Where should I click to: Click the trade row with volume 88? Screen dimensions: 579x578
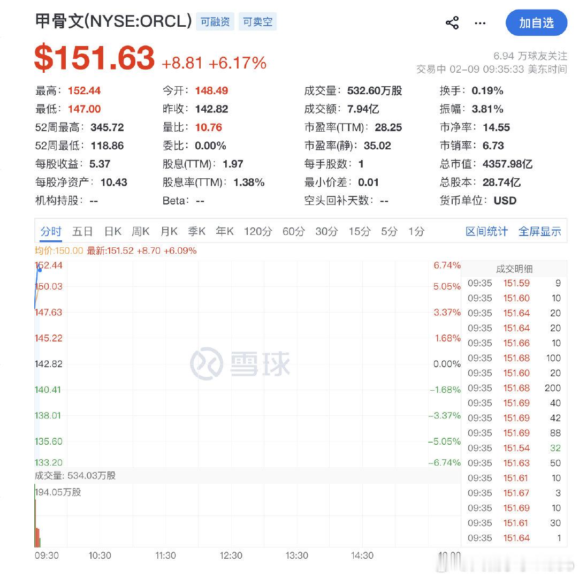(514, 433)
